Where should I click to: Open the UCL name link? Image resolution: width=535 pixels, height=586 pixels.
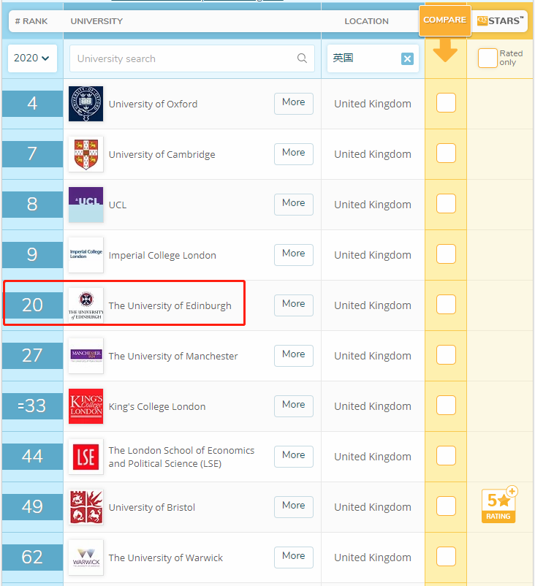118,205
